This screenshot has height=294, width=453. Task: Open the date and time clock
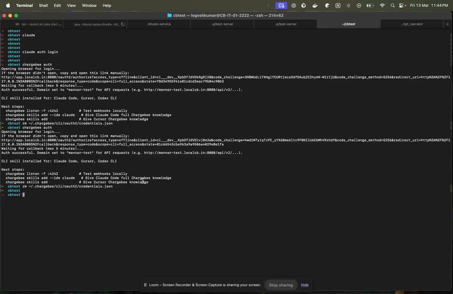tap(429, 5)
